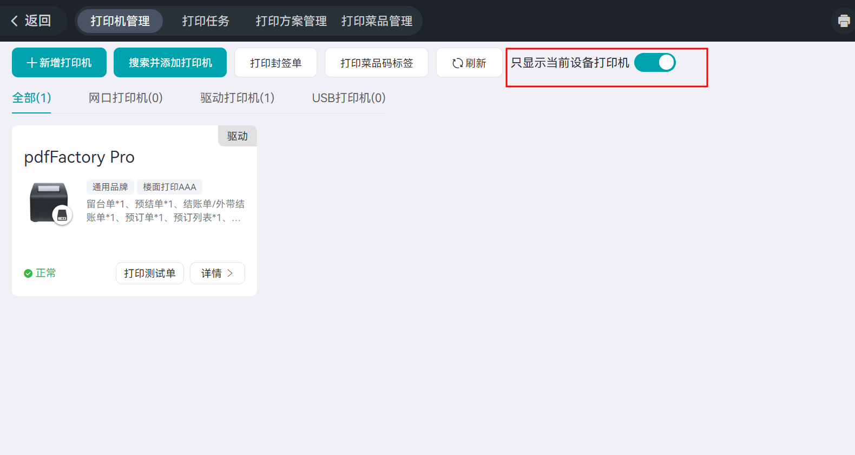
Task: Click the pdfFactory Pro printer image
Action: coord(50,203)
